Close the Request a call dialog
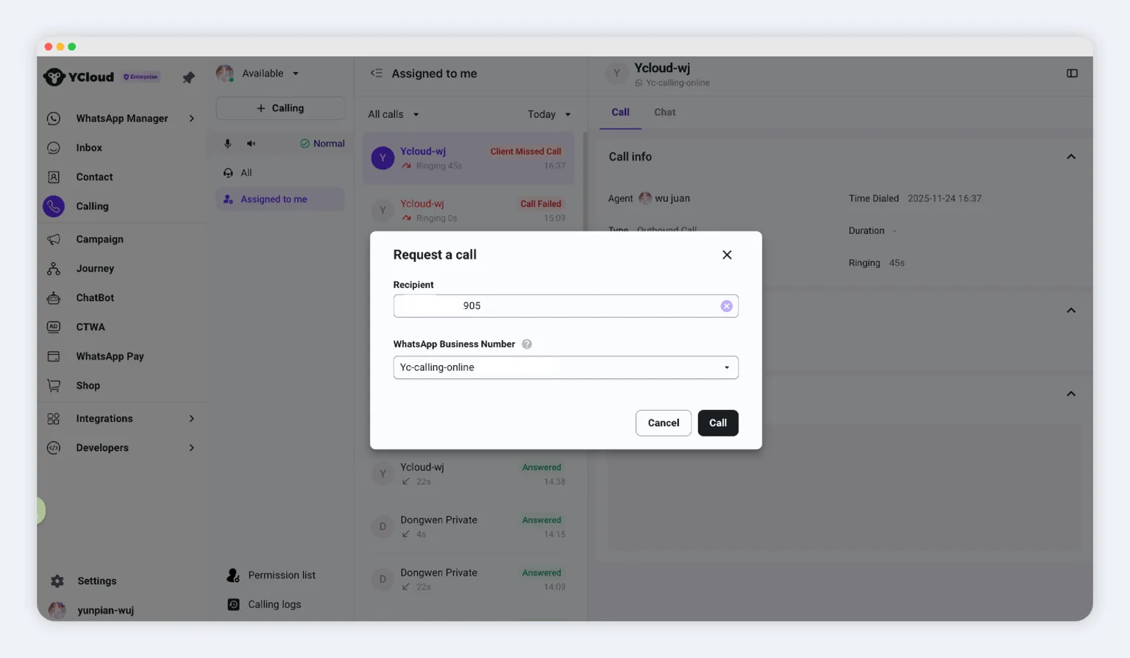 pyautogui.click(x=727, y=255)
